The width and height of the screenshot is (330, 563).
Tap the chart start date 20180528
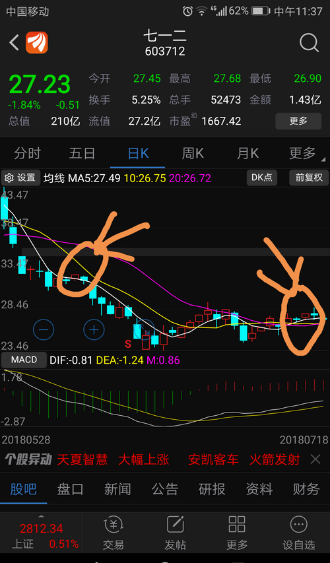click(x=26, y=440)
